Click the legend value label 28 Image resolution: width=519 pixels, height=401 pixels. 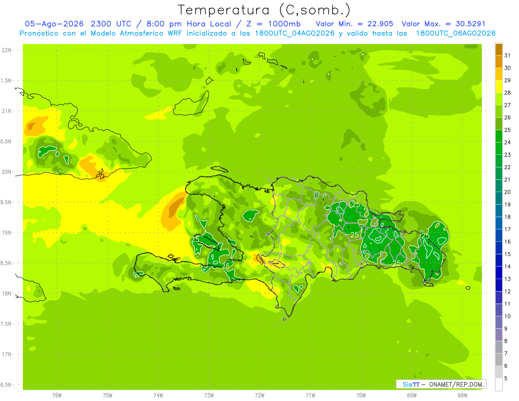point(508,93)
